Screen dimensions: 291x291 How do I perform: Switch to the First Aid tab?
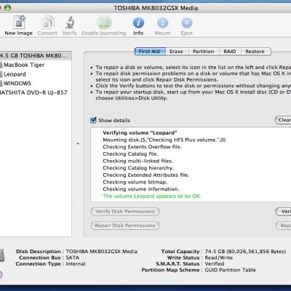coord(150,52)
